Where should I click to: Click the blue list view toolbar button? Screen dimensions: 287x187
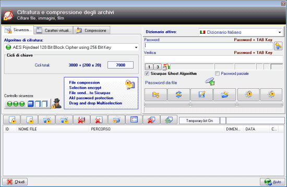pos(134,120)
